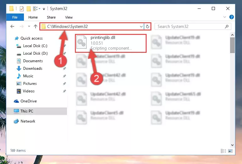Screen dimensions: 242x164
Task: Refresh the System32 folder
Action: point(148,26)
